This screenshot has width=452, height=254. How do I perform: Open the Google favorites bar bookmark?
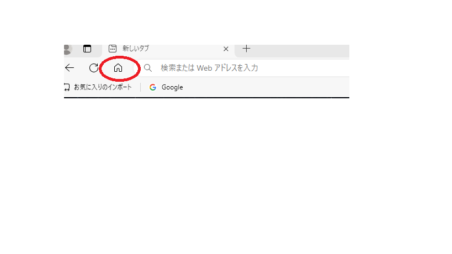[166, 87]
